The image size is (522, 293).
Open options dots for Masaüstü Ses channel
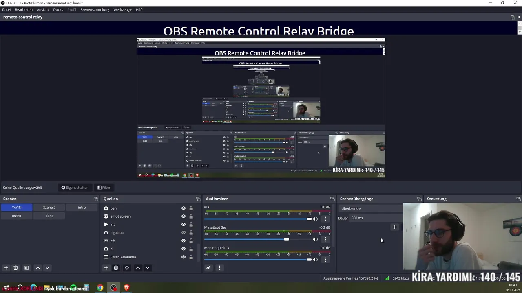[325, 239]
